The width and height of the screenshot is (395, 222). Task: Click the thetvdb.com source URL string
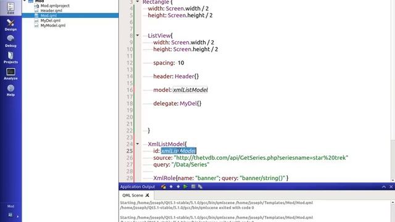tap(261, 158)
